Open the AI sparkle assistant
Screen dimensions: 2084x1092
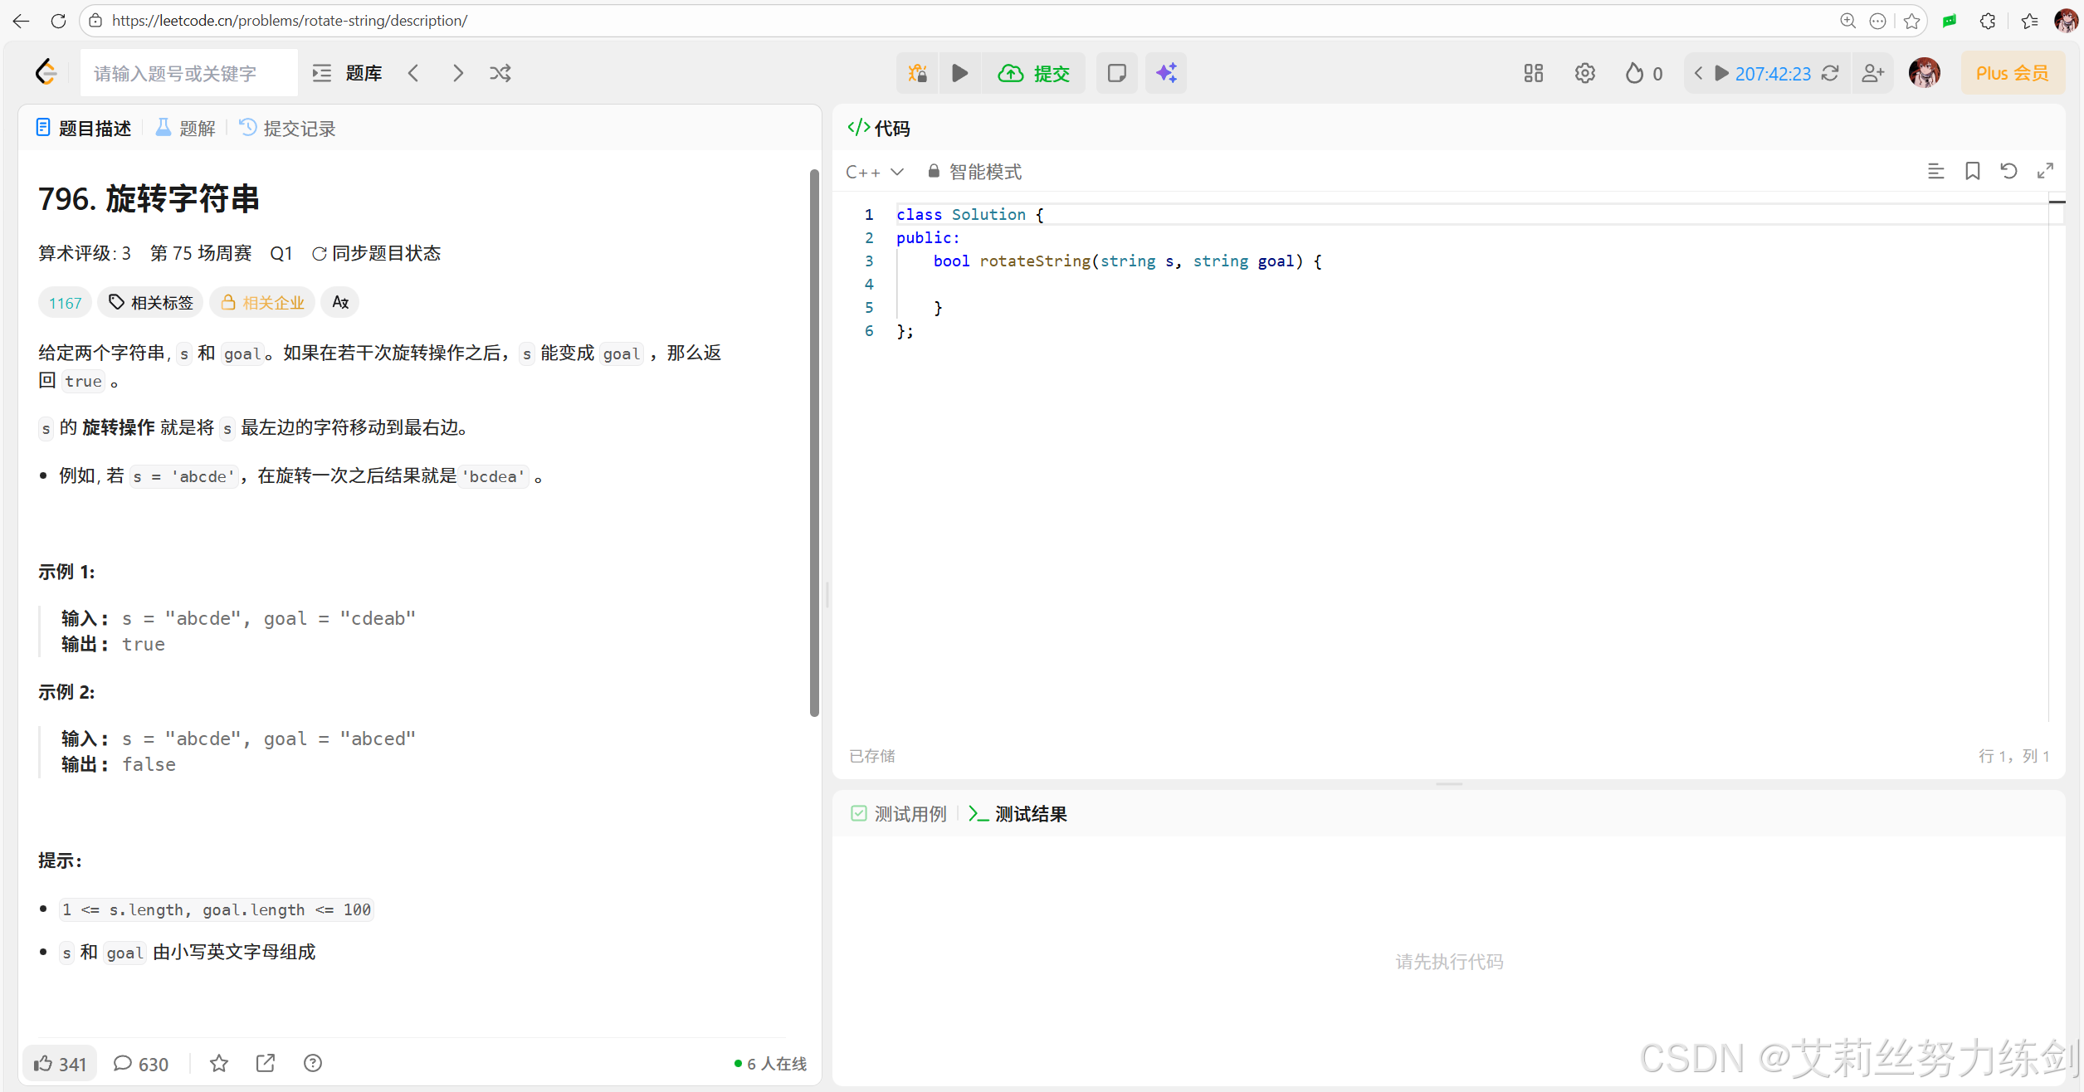pyautogui.click(x=1166, y=73)
